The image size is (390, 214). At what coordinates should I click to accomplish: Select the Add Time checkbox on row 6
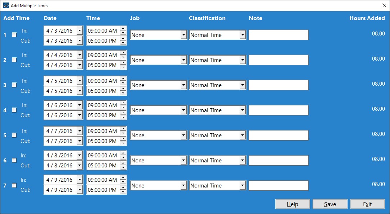click(x=14, y=160)
